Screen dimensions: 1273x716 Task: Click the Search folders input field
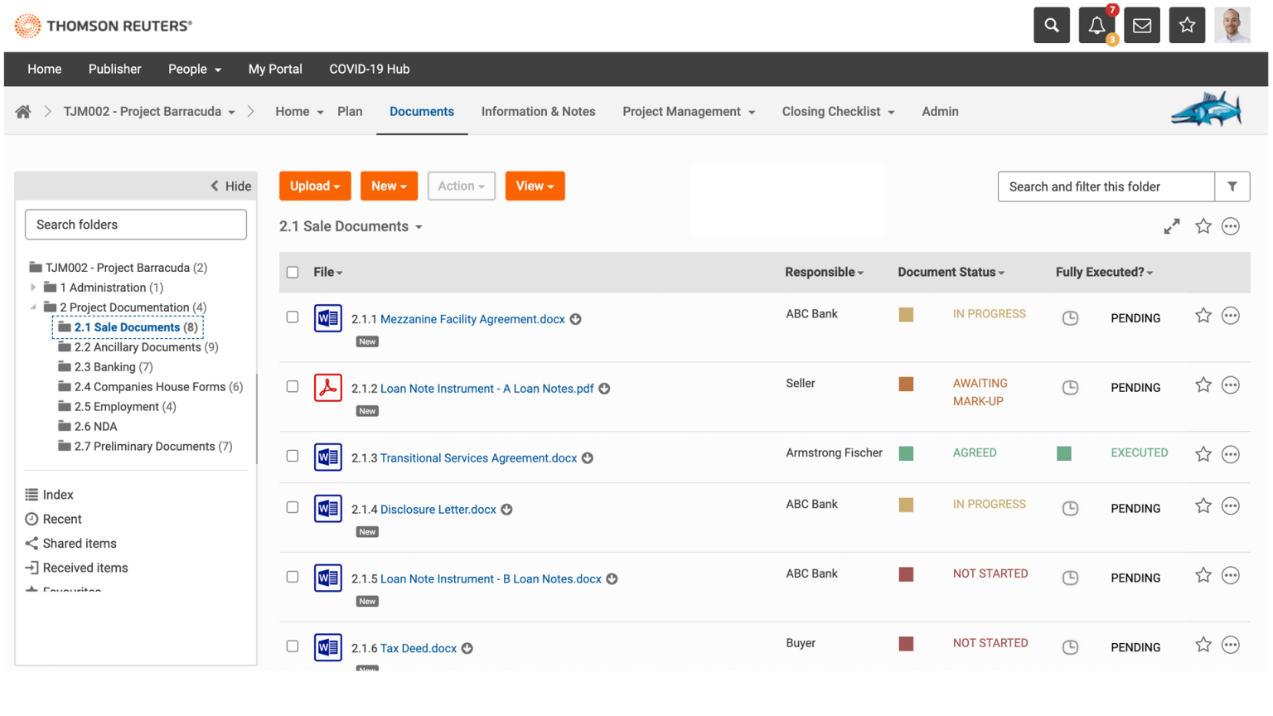click(136, 225)
